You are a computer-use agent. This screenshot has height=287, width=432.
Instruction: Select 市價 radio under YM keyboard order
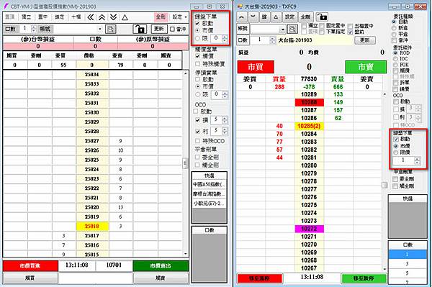click(x=197, y=30)
